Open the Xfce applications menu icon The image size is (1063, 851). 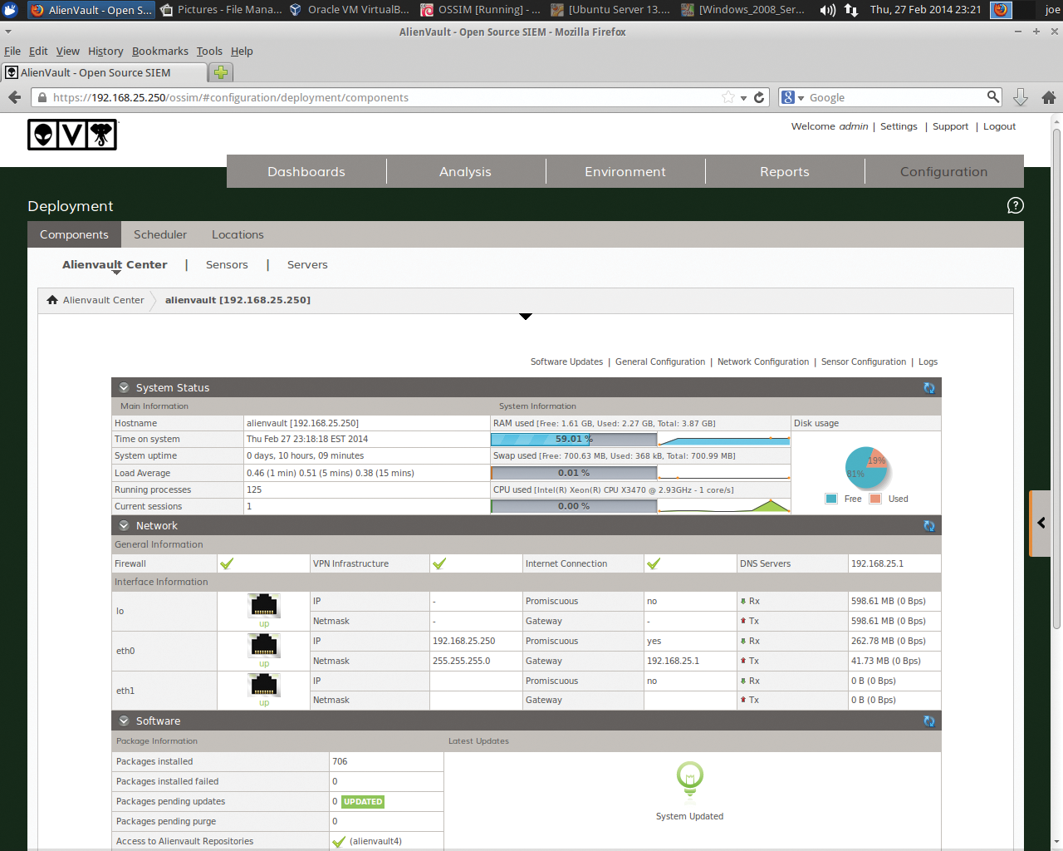point(10,10)
